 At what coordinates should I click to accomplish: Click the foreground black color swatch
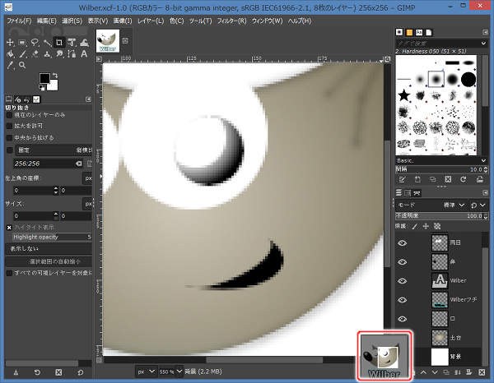[45, 78]
